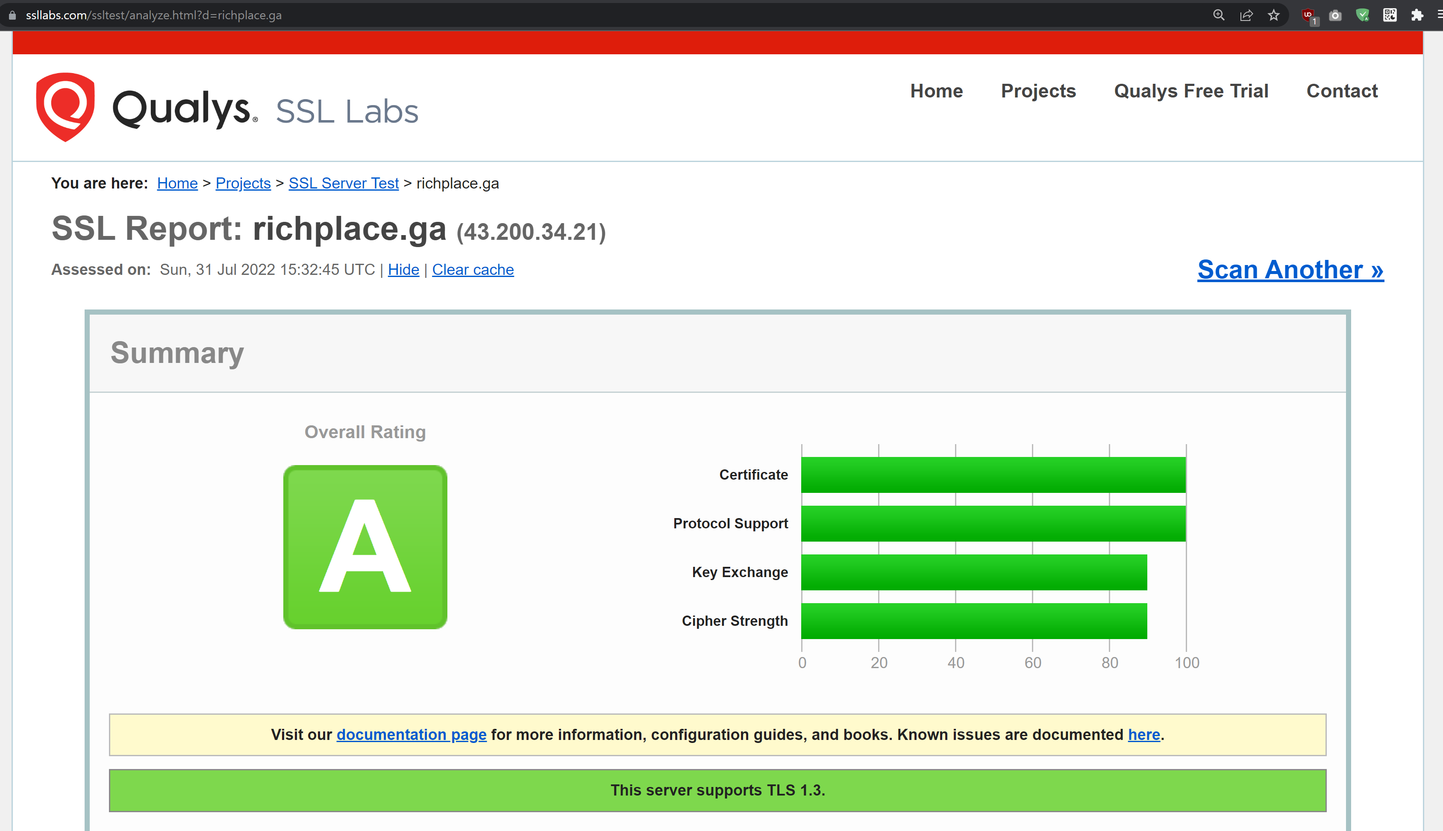Click the zoom magnifier icon in address bar
This screenshot has width=1443, height=831.
click(x=1218, y=15)
